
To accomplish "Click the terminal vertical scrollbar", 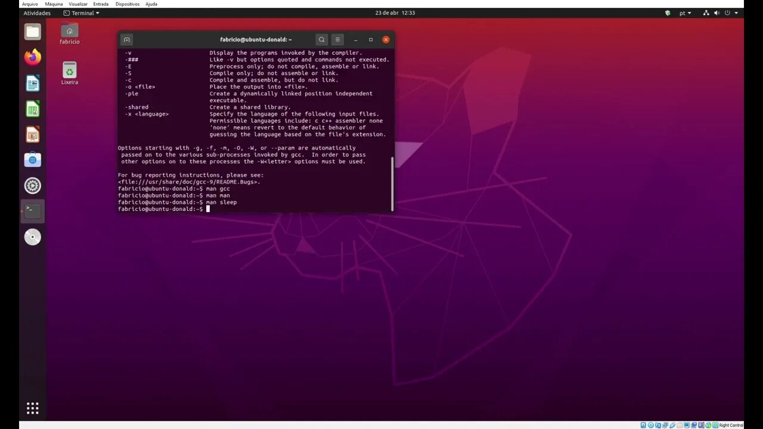I will coord(392,184).
